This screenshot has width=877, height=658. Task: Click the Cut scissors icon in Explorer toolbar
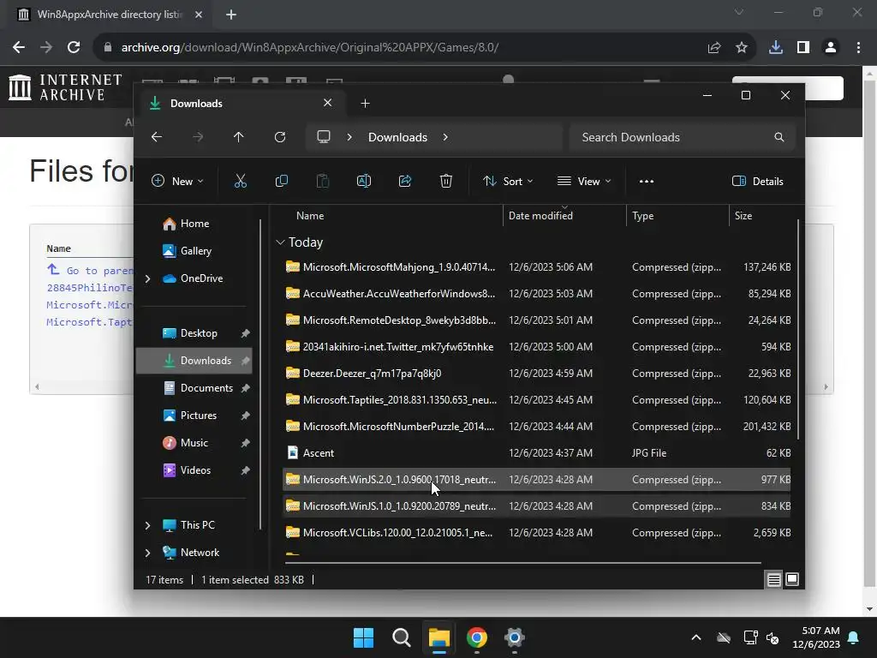[240, 181]
